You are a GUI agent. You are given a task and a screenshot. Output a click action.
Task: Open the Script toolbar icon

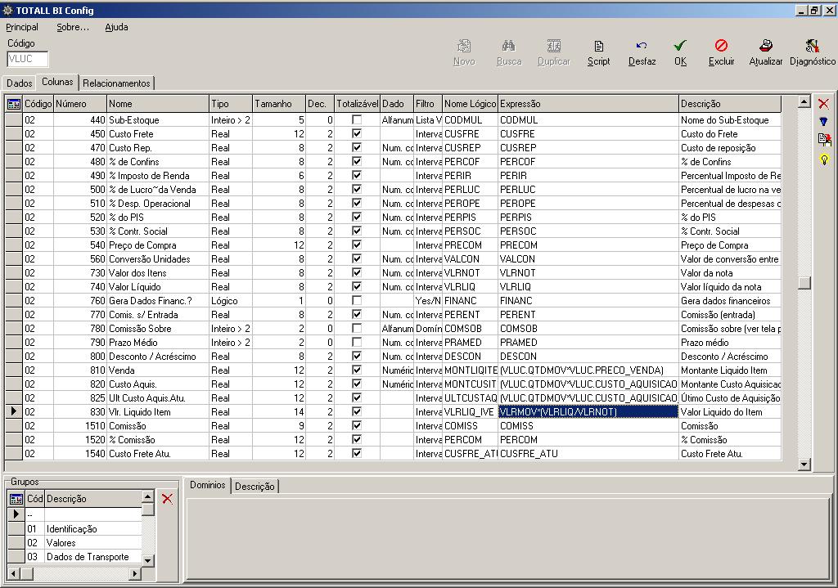[598, 46]
